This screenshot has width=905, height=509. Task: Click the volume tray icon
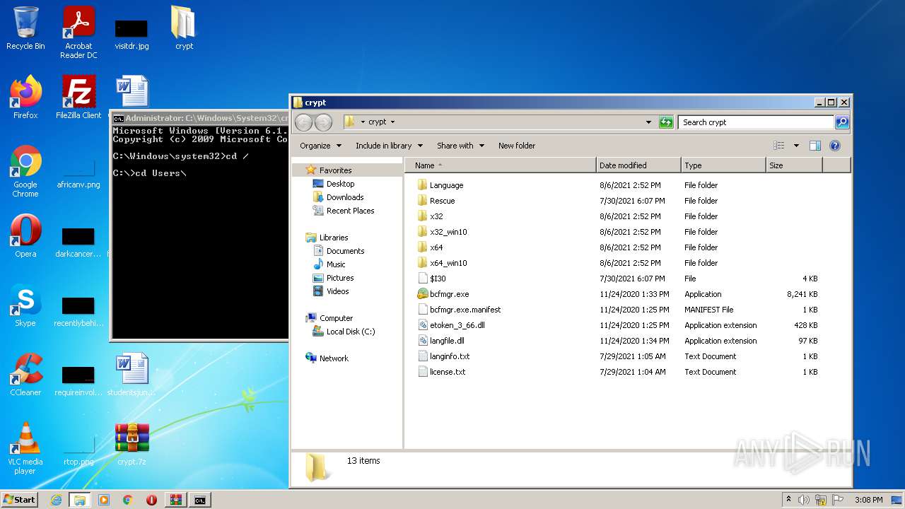[x=803, y=500]
